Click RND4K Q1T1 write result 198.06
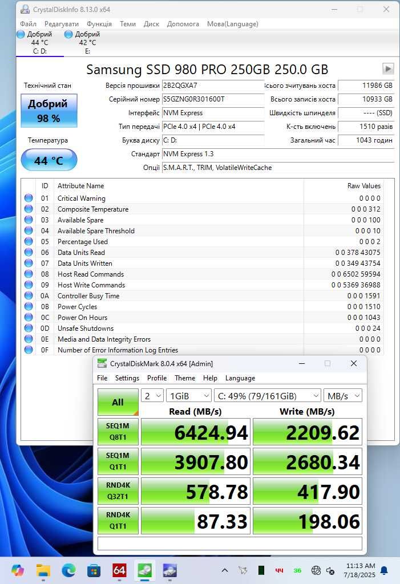400x584 pixels. tap(308, 521)
